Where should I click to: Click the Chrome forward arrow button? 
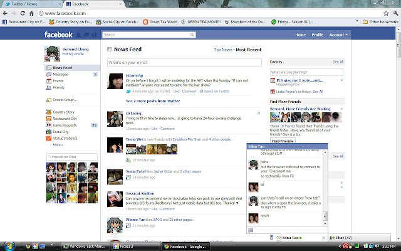click(14, 13)
